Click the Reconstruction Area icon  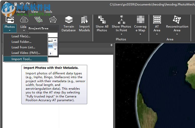pyautogui.click(x=177, y=20)
